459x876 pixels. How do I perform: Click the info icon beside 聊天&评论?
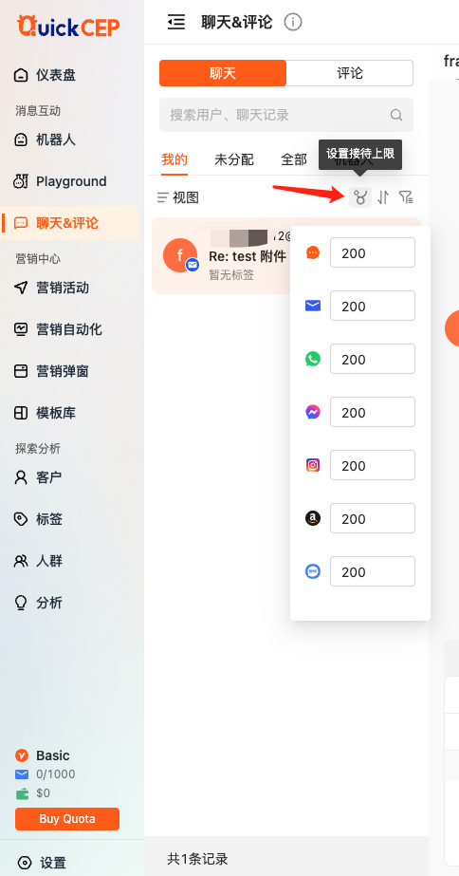point(293,23)
